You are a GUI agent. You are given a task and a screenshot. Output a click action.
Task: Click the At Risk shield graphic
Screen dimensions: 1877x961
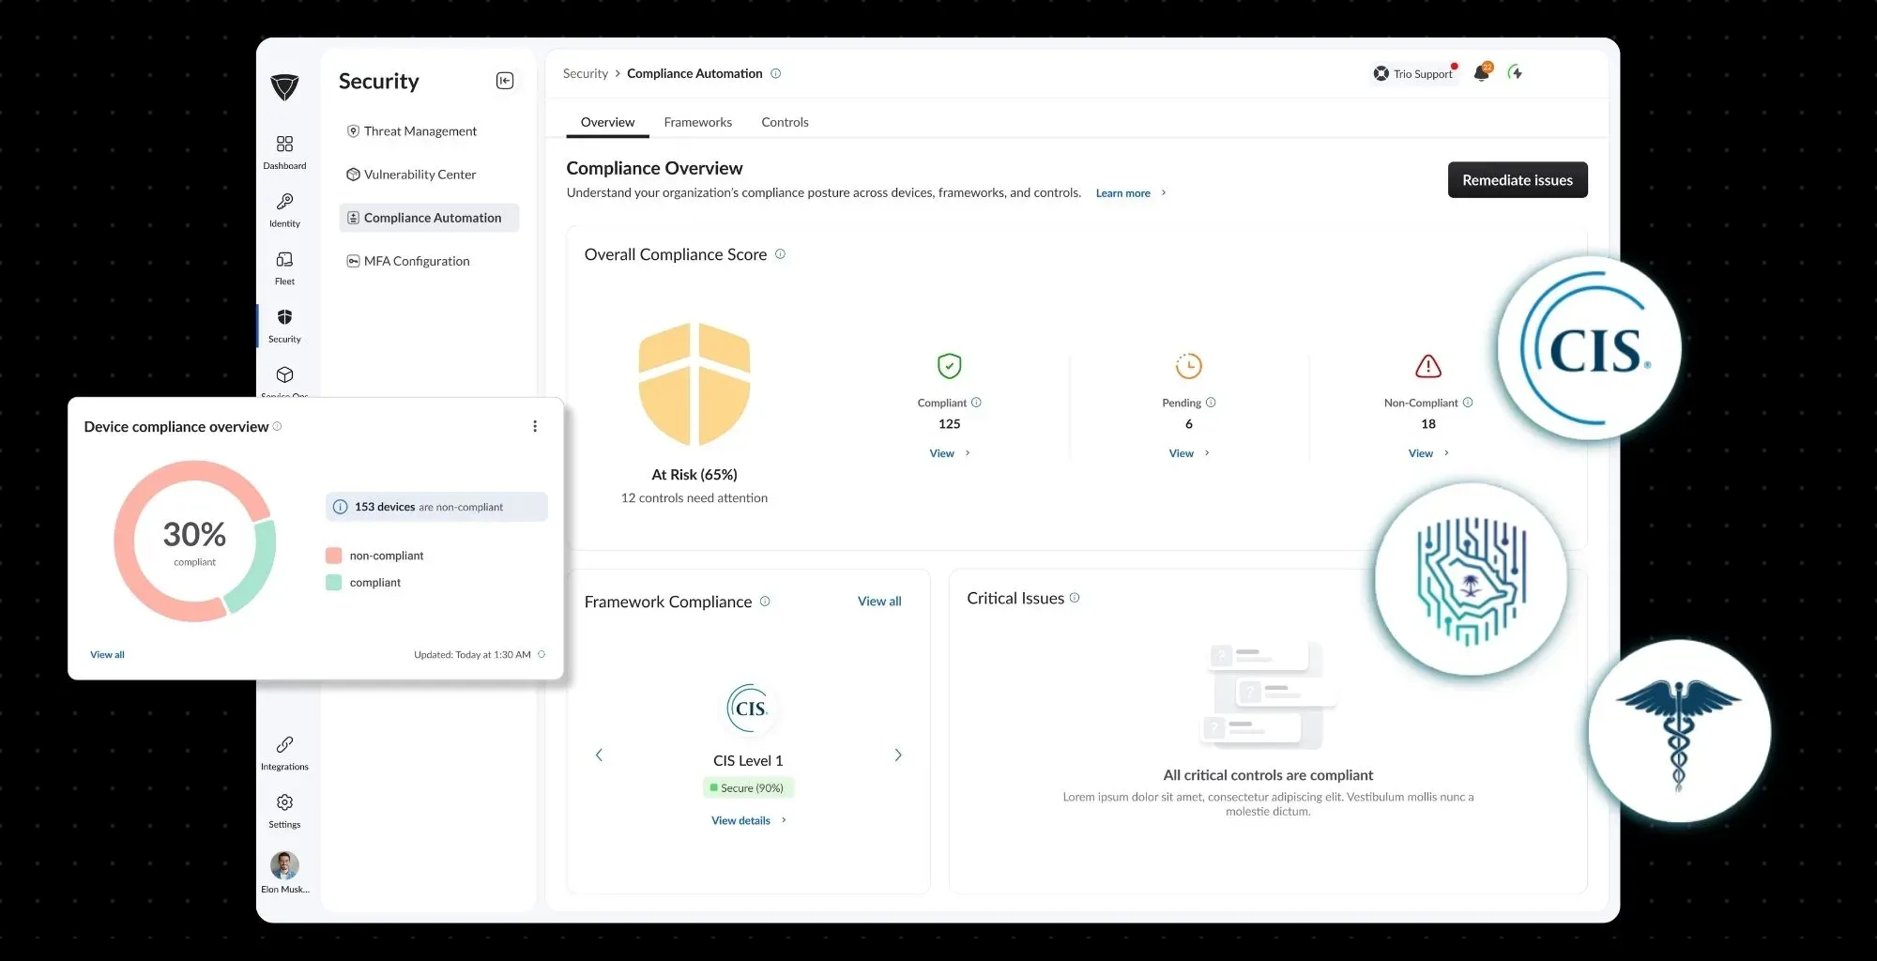[694, 384]
